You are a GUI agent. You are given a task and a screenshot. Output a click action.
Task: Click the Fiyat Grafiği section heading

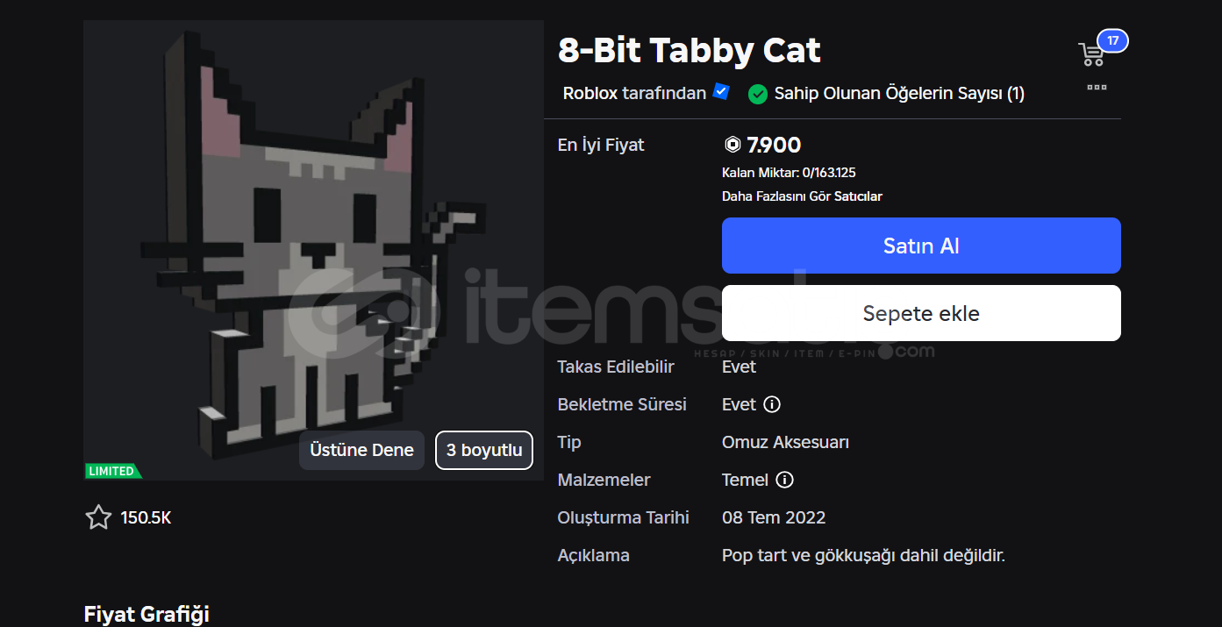click(146, 614)
